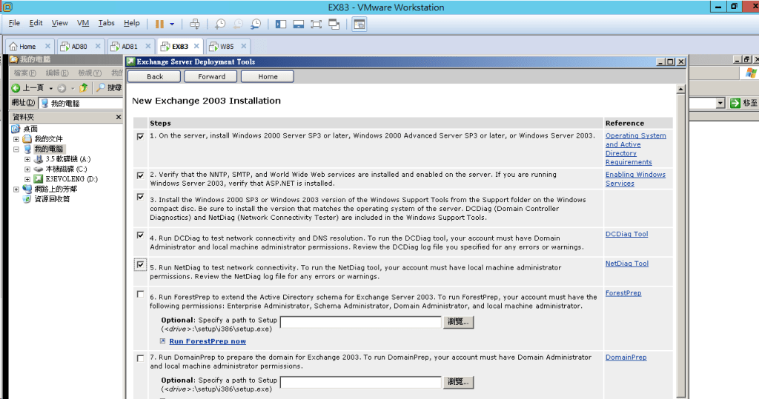The width and height of the screenshot is (759, 399).
Task: Toggle the Unity mode toolbar icon
Action: coord(334,24)
